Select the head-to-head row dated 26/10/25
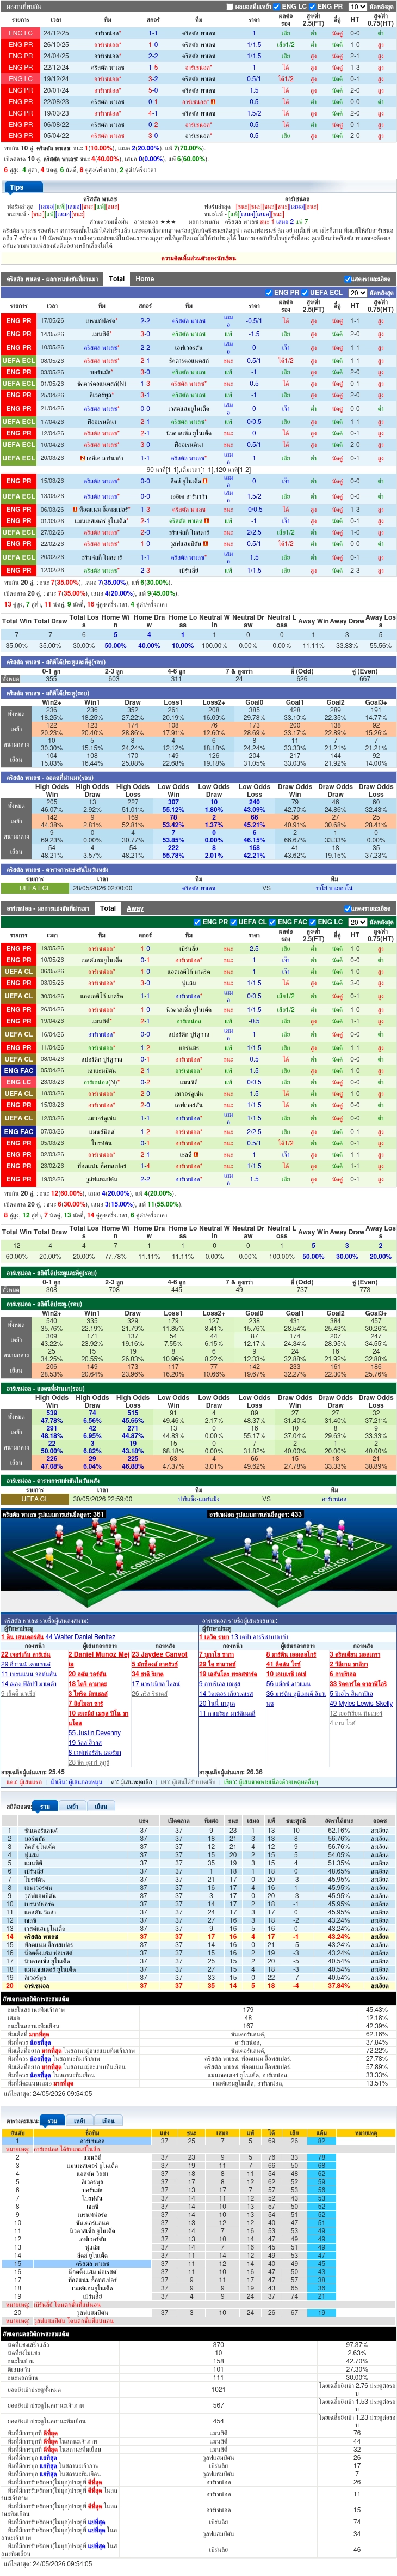 [199, 45]
